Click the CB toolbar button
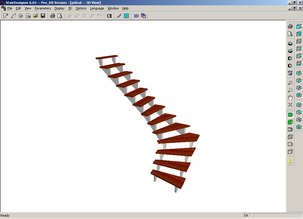This screenshot has width=303, height=219. tap(109, 16)
